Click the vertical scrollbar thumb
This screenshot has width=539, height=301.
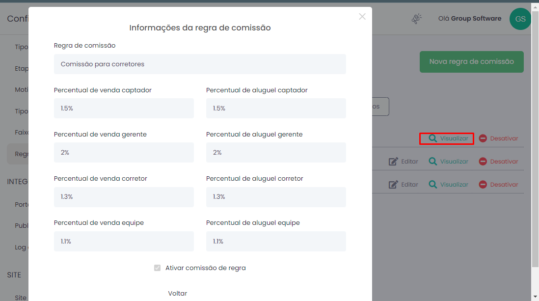(x=535, y=138)
